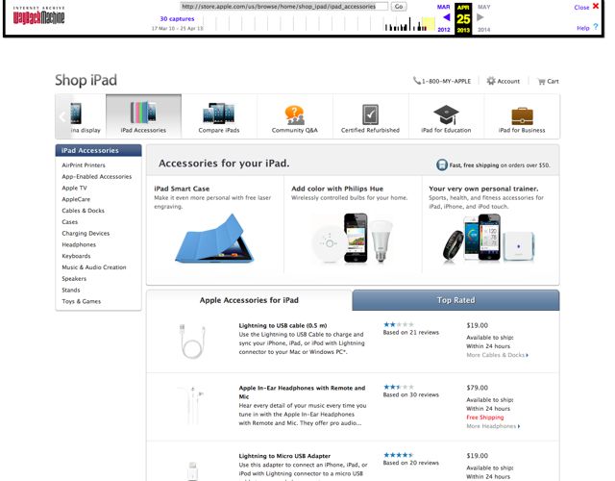Open Lightning to Micro USB Adapter title
The height and width of the screenshot is (481, 615).
(284, 456)
